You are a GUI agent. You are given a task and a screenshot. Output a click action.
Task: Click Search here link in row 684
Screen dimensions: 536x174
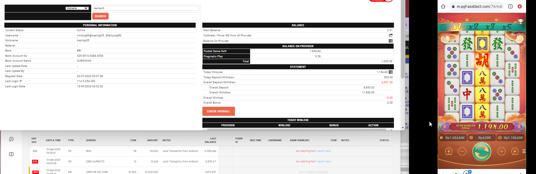(324, 151)
